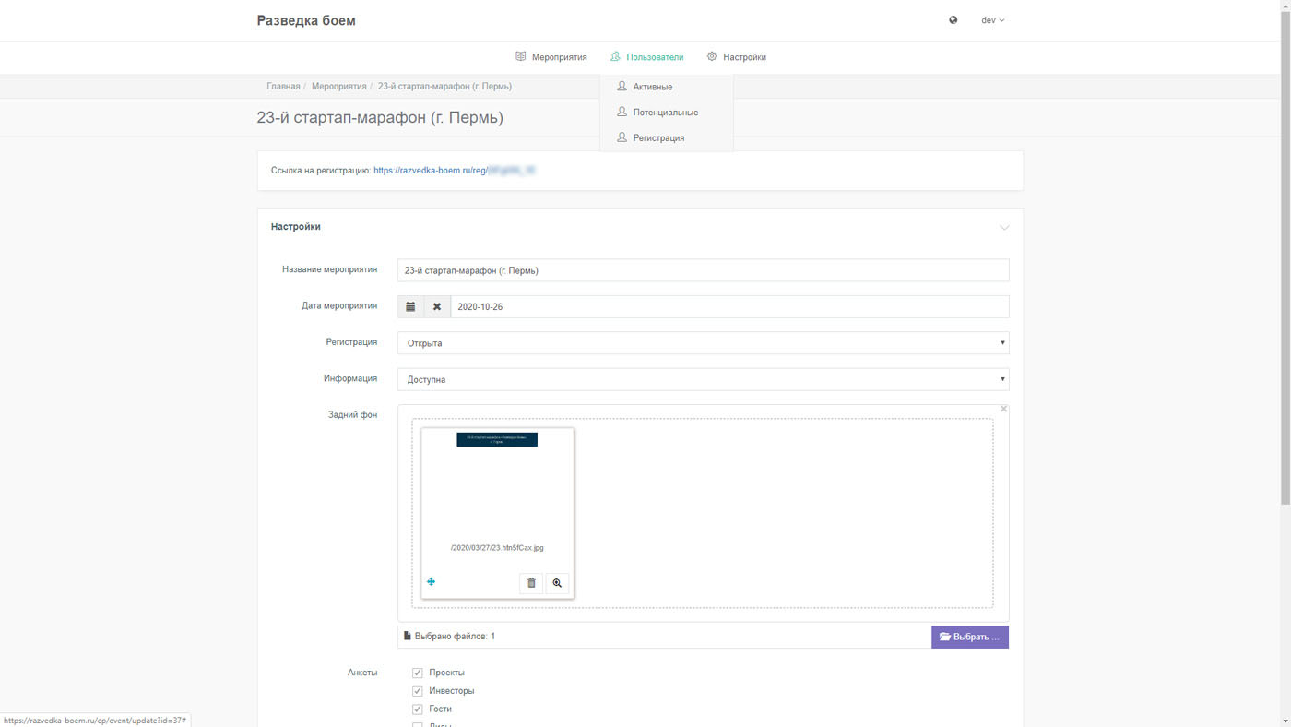Toggle the Проекты checkbox
Image resolution: width=1291 pixels, height=727 pixels.
click(x=418, y=673)
